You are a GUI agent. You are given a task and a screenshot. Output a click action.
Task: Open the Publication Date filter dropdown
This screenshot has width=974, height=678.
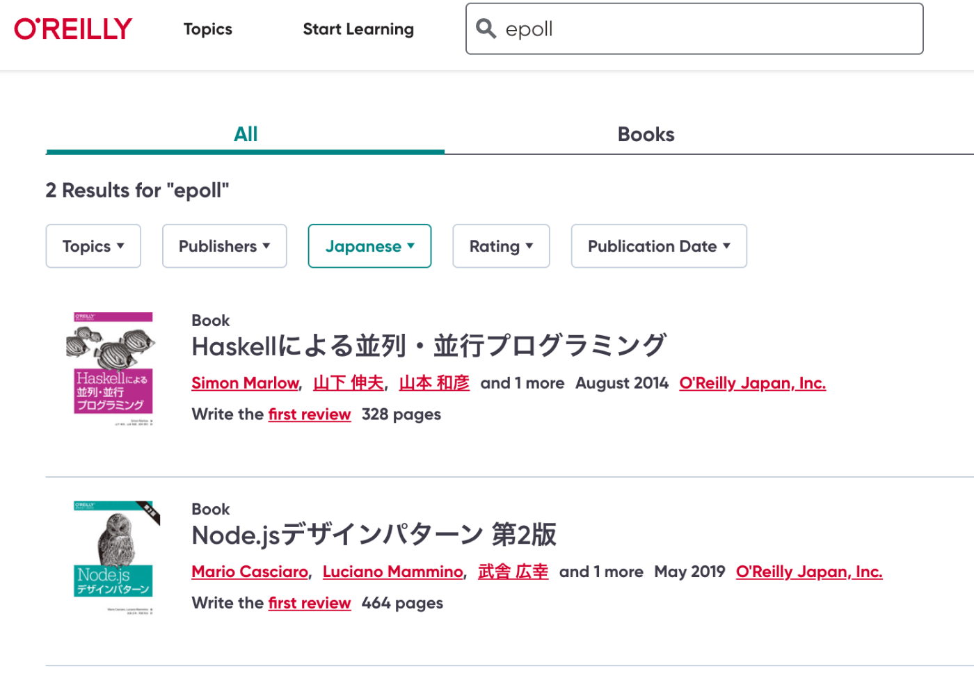click(x=659, y=246)
